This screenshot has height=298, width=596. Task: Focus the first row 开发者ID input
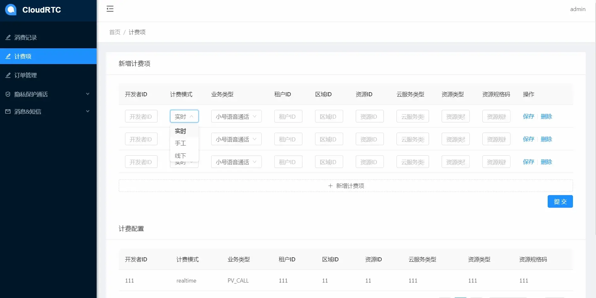pyautogui.click(x=141, y=116)
